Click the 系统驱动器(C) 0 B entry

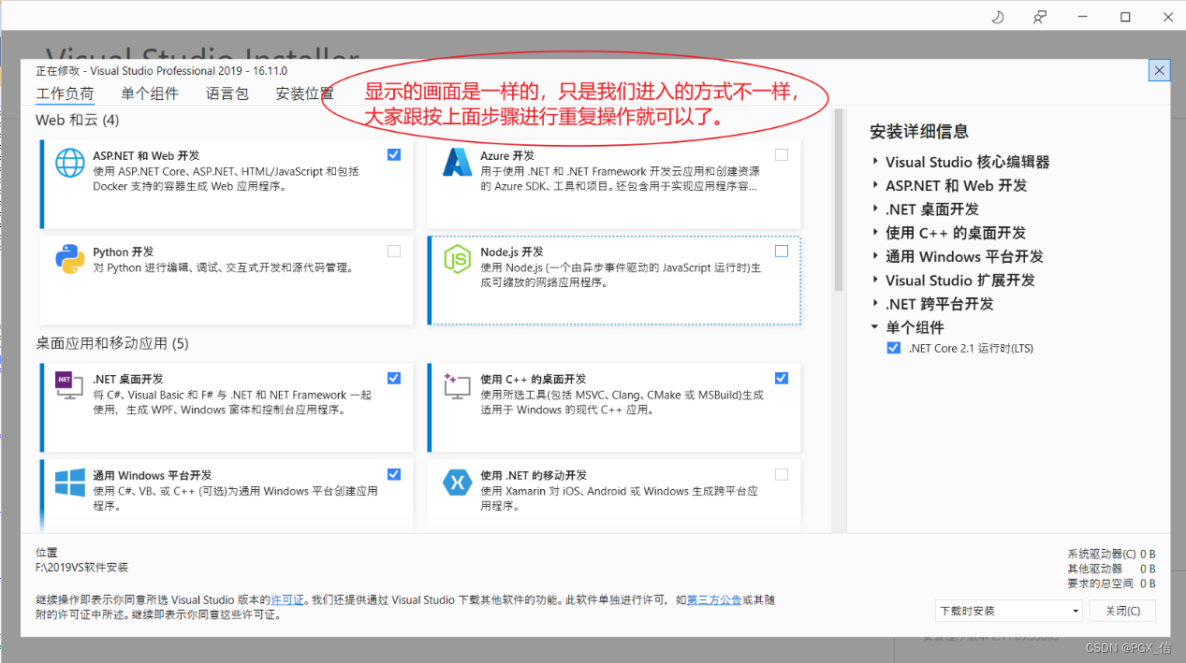[1111, 554]
